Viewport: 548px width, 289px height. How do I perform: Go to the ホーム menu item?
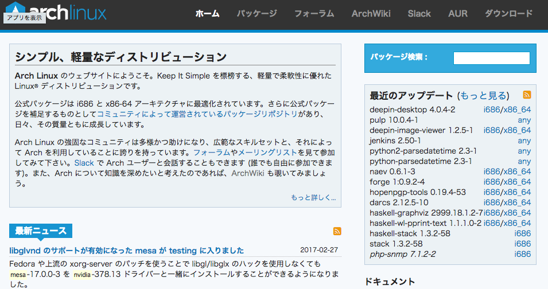[207, 14]
